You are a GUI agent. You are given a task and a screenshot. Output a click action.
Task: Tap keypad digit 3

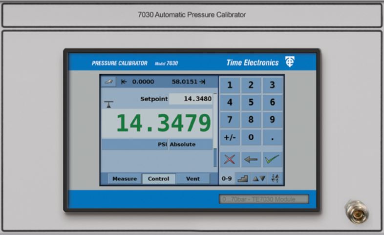(272, 85)
